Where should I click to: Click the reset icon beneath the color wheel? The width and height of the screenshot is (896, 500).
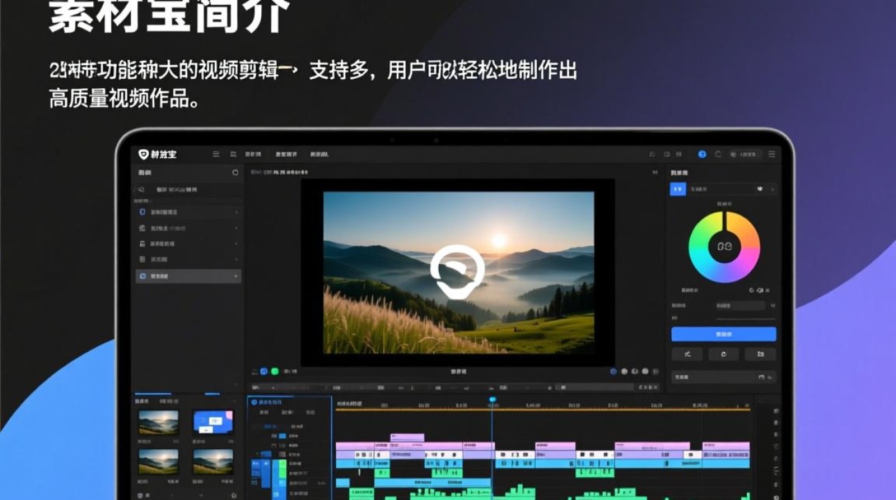(752, 291)
